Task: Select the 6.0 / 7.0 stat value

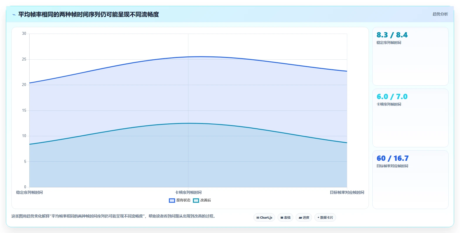Action: 392,97
